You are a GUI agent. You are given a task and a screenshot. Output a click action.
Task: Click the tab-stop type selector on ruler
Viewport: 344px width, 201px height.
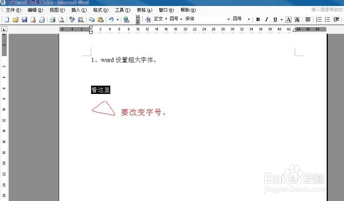(4, 29)
